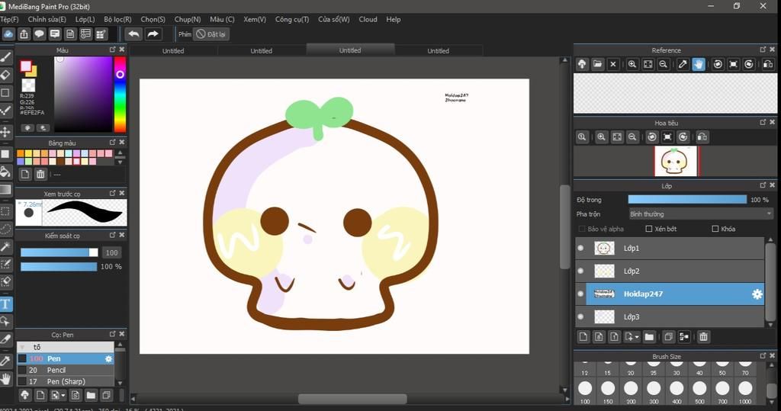Open the Bộ lọc(R) menu
Screen dimensions: 781x411
(117, 19)
